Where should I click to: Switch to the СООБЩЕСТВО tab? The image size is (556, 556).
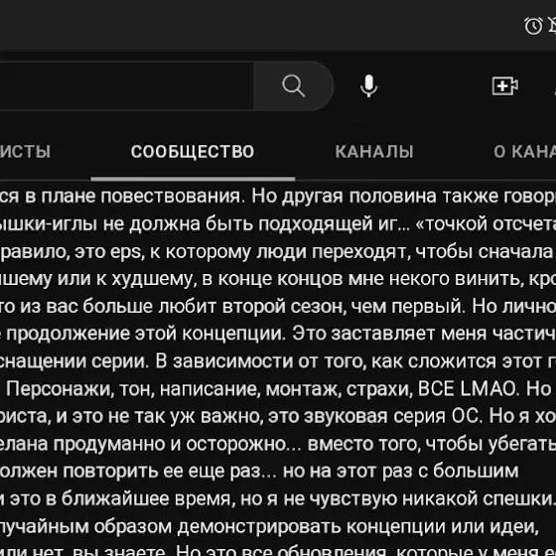point(193,152)
